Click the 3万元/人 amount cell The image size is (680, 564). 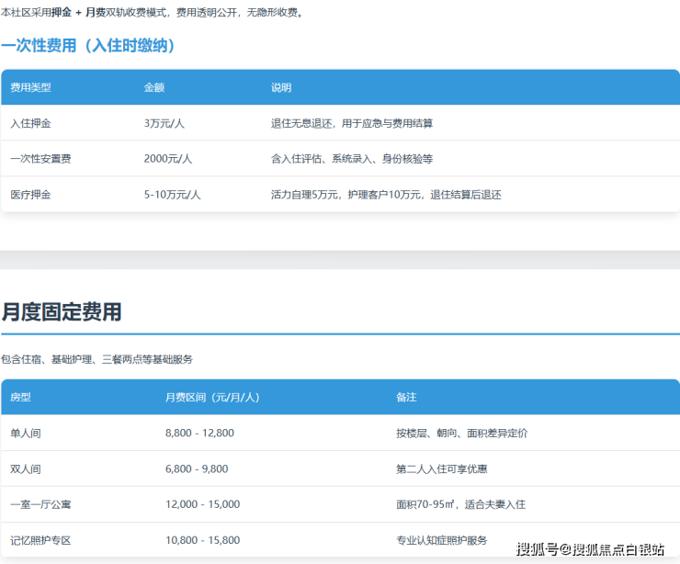tap(165, 123)
